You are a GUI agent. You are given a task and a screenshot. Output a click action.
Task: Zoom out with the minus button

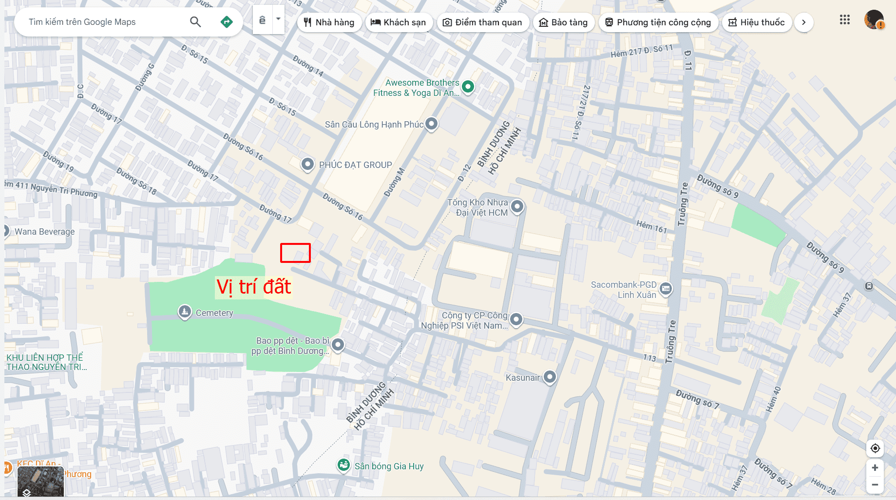click(x=875, y=485)
